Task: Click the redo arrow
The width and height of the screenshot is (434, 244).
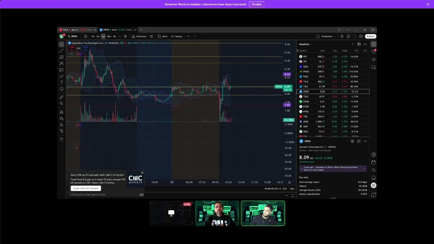Action: coord(194,36)
